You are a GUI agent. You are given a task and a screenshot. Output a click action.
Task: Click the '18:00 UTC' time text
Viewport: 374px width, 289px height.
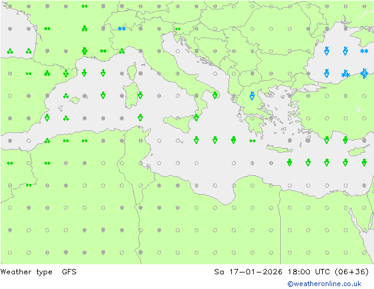pyautogui.click(x=309, y=271)
